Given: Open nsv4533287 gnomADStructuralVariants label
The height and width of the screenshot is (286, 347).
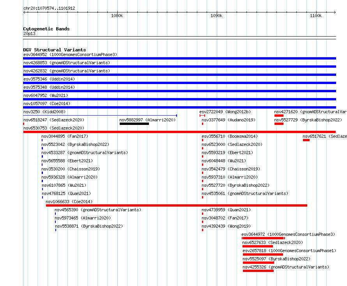Looking at the screenshot, I should 85,153.
